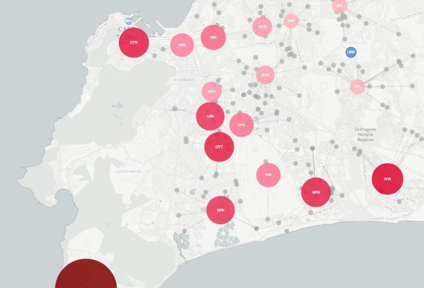Click the small blue V&A marker

click(128, 21)
